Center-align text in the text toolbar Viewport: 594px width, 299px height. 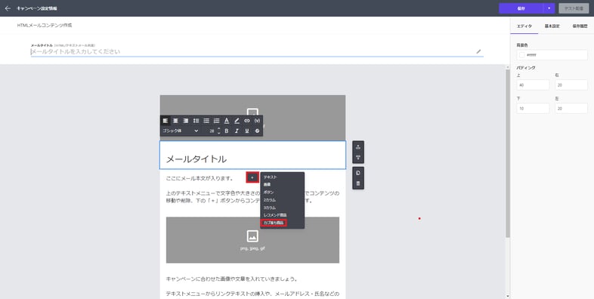coord(175,121)
